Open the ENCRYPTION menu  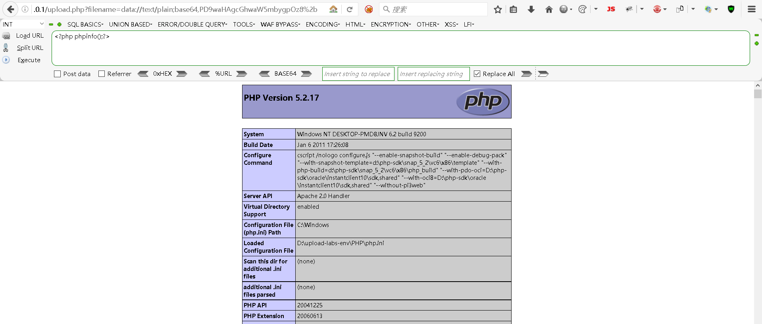pos(391,24)
